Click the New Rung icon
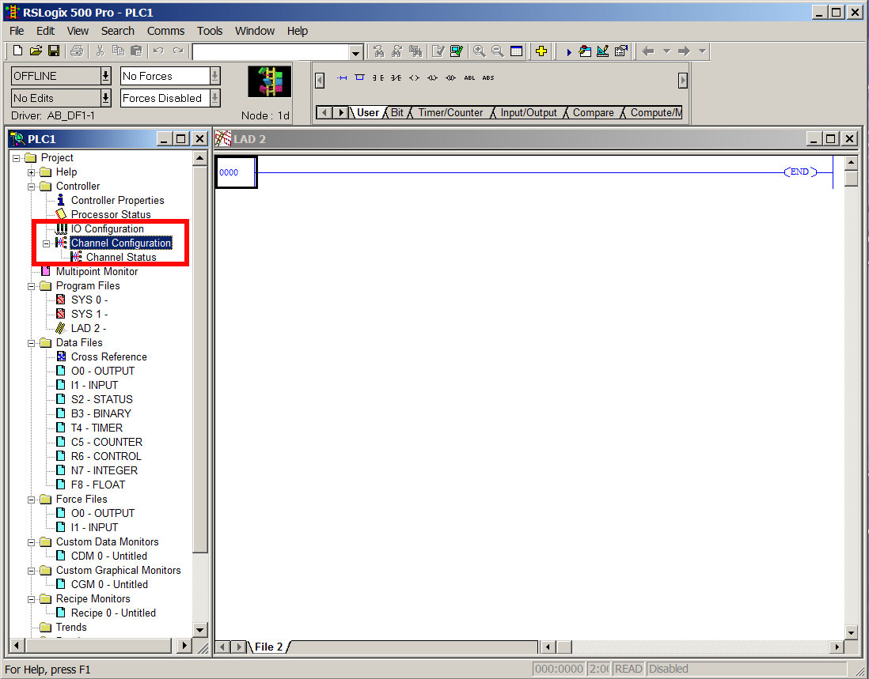This screenshot has height=679, width=869. (x=341, y=77)
